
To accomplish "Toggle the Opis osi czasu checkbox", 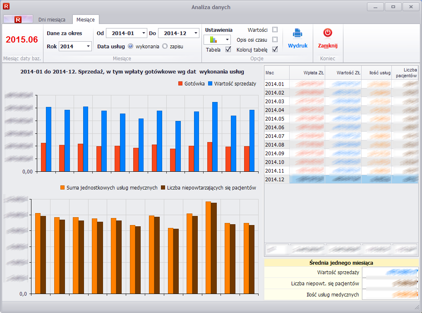I will point(275,40).
